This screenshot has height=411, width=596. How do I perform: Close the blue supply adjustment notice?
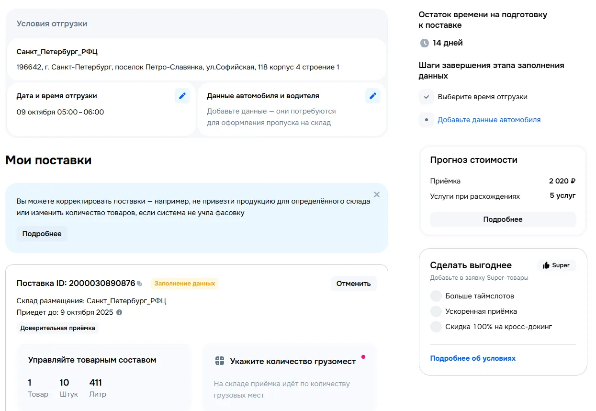(376, 194)
